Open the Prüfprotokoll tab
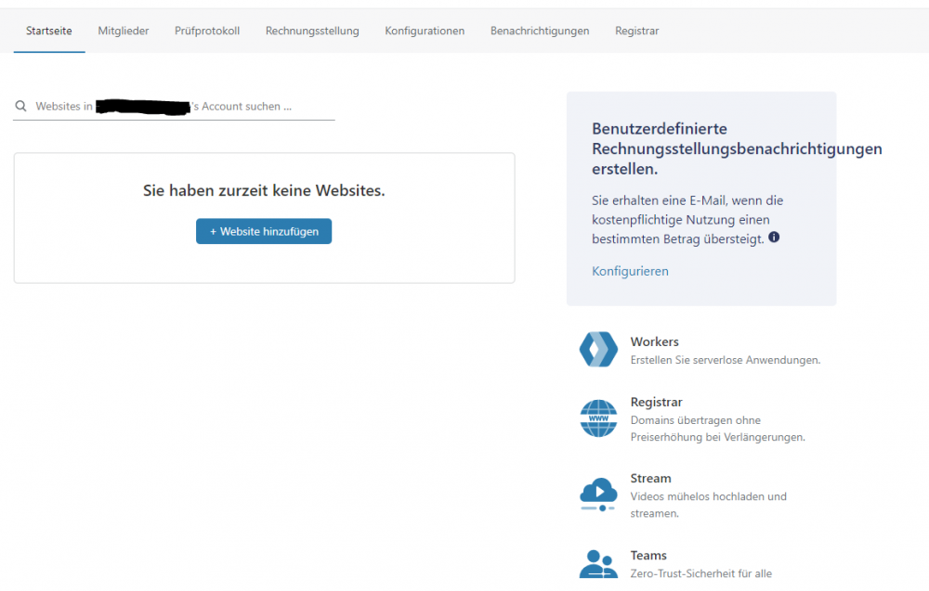The image size is (929, 591). [x=207, y=31]
